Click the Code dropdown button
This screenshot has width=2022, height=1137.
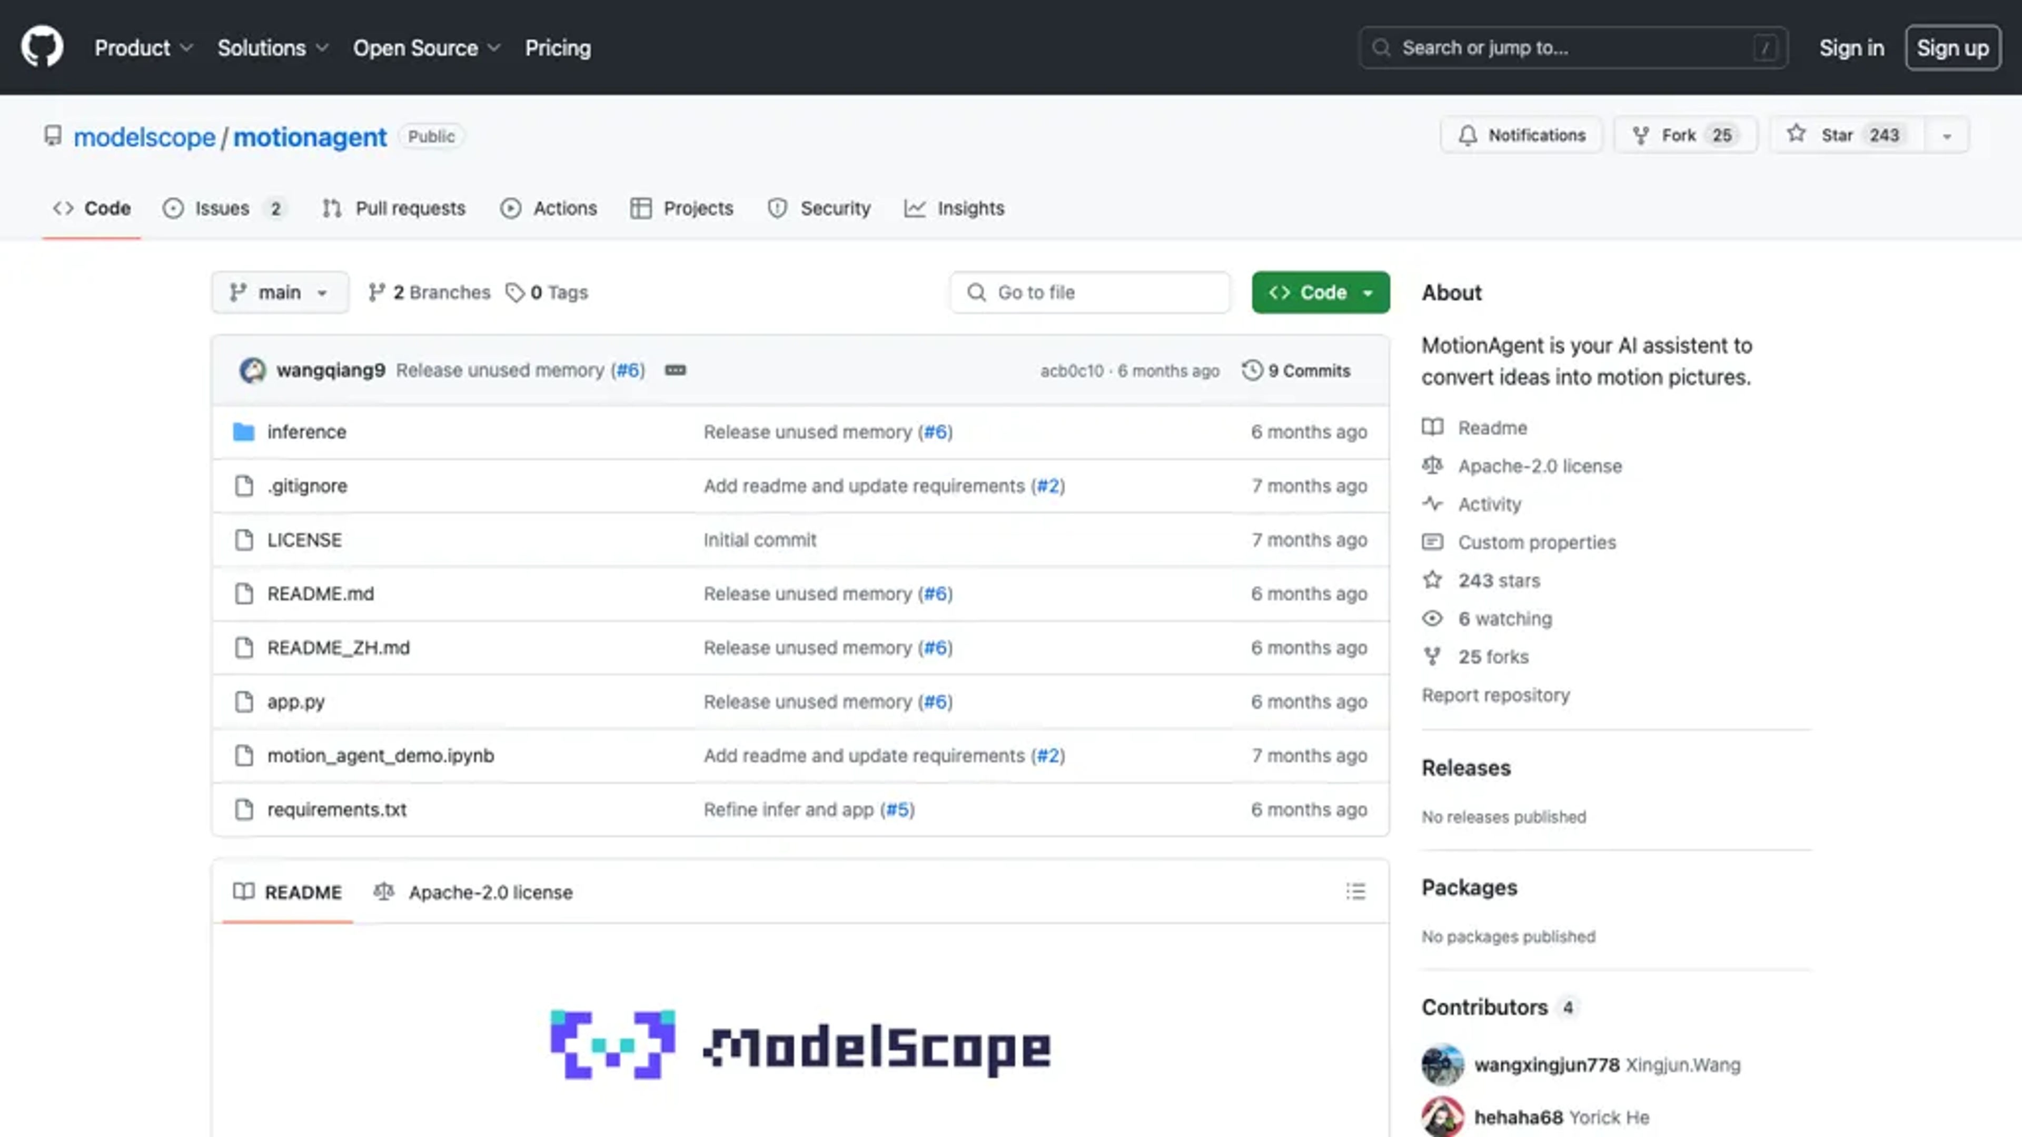[1321, 292]
